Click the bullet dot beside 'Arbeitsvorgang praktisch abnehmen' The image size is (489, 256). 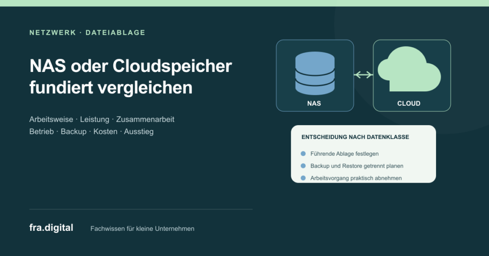point(303,178)
